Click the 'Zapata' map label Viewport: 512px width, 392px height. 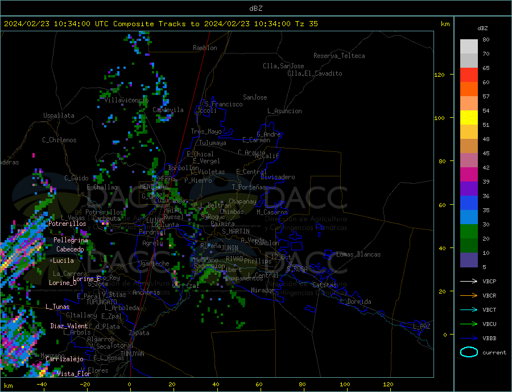click(x=139, y=333)
